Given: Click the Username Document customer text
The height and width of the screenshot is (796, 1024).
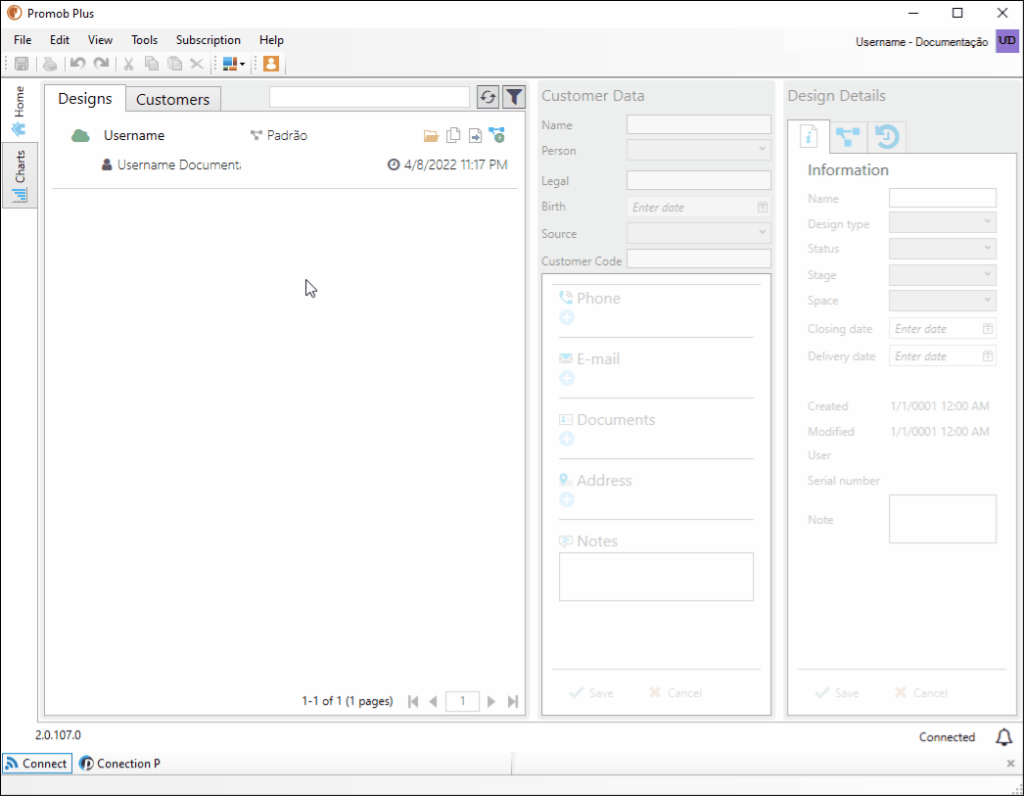Looking at the screenshot, I should tap(179, 164).
